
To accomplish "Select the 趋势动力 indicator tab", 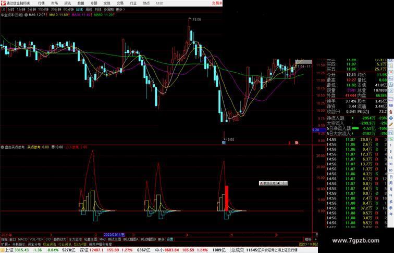I will pyautogui.click(x=60, y=239).
